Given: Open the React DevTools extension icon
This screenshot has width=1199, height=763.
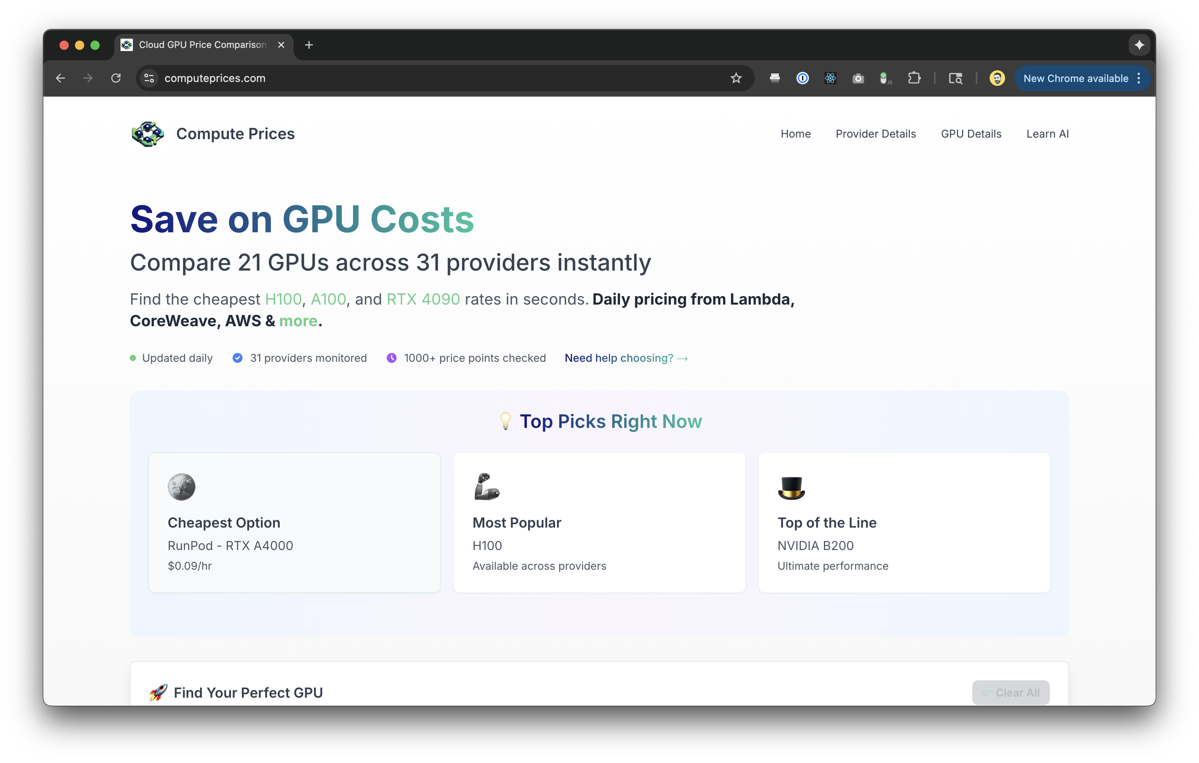Looking at the screenshot, I should [830, 78].
